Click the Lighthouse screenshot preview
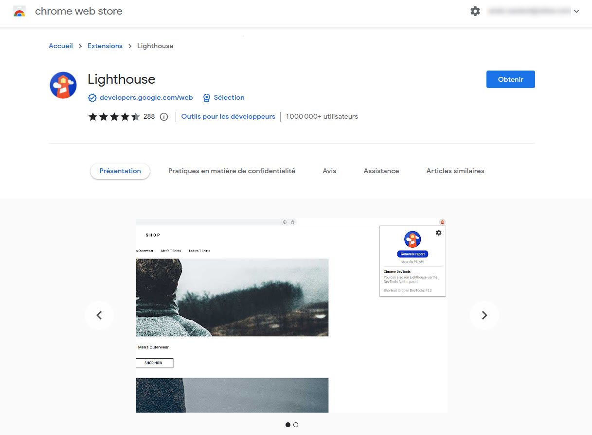 (x=291, y=315)
